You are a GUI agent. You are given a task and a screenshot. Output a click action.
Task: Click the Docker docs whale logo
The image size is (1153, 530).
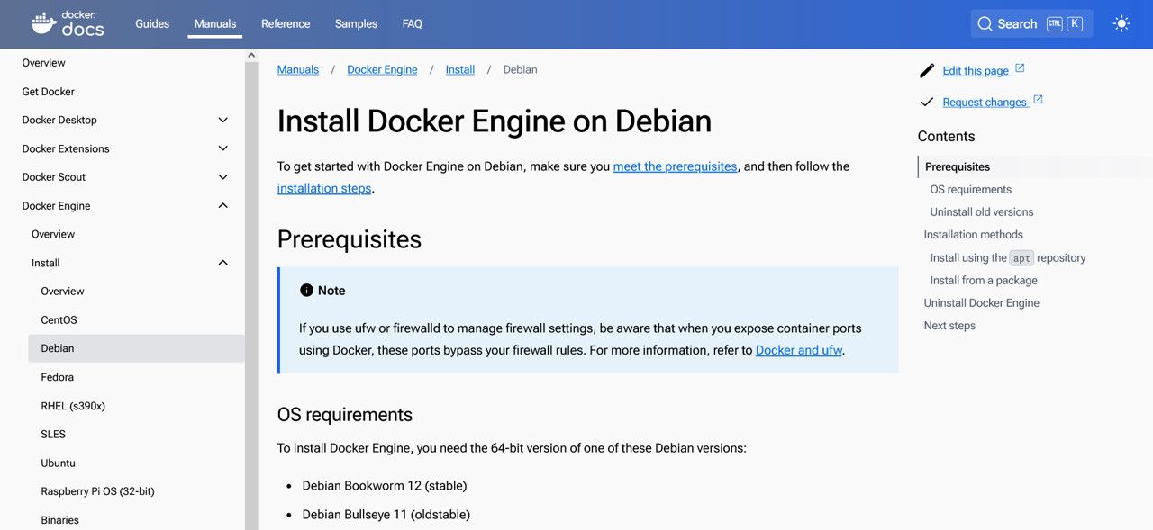click(x=68, y=23)
